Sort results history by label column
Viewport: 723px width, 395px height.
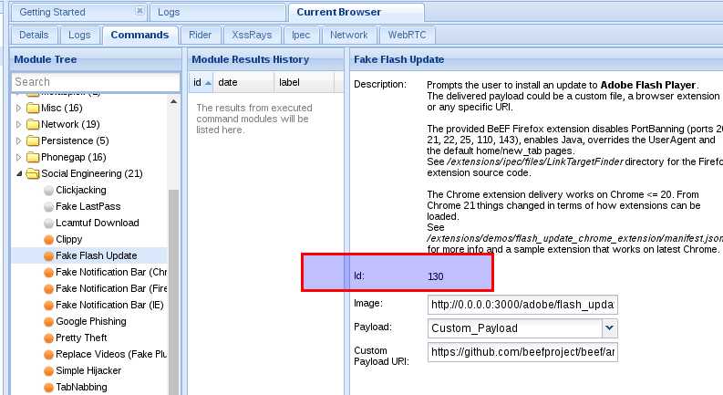[x=304, y=83]
